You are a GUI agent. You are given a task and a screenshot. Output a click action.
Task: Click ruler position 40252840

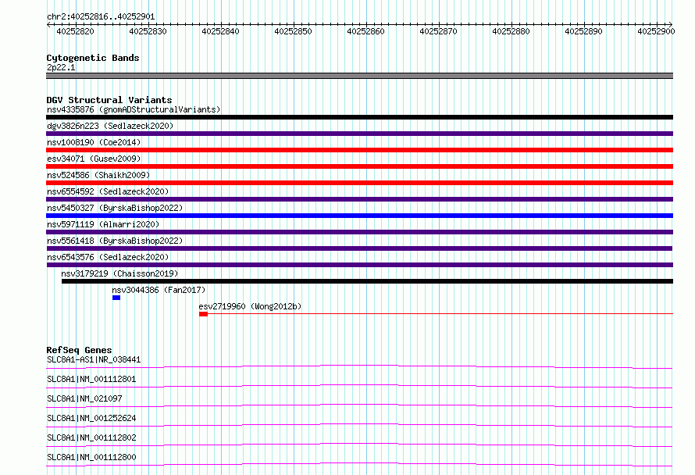(220, 31)
